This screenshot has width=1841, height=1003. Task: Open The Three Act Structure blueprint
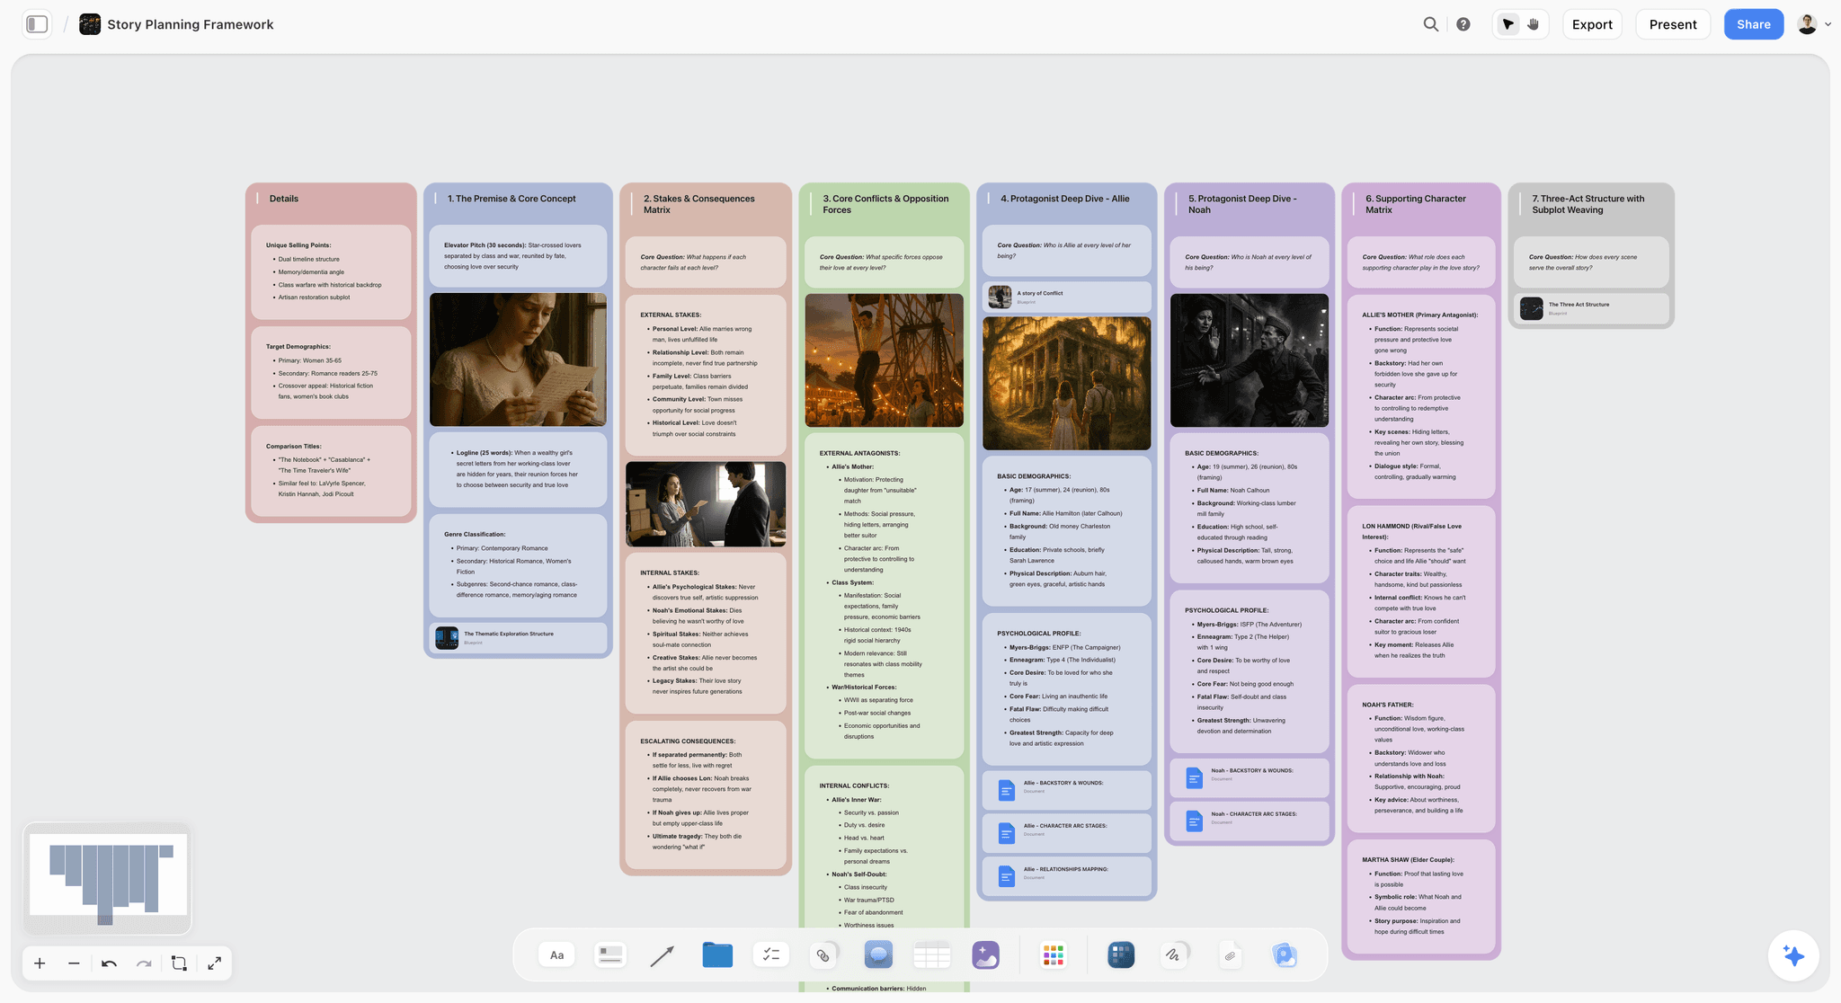coord(1591,308)
